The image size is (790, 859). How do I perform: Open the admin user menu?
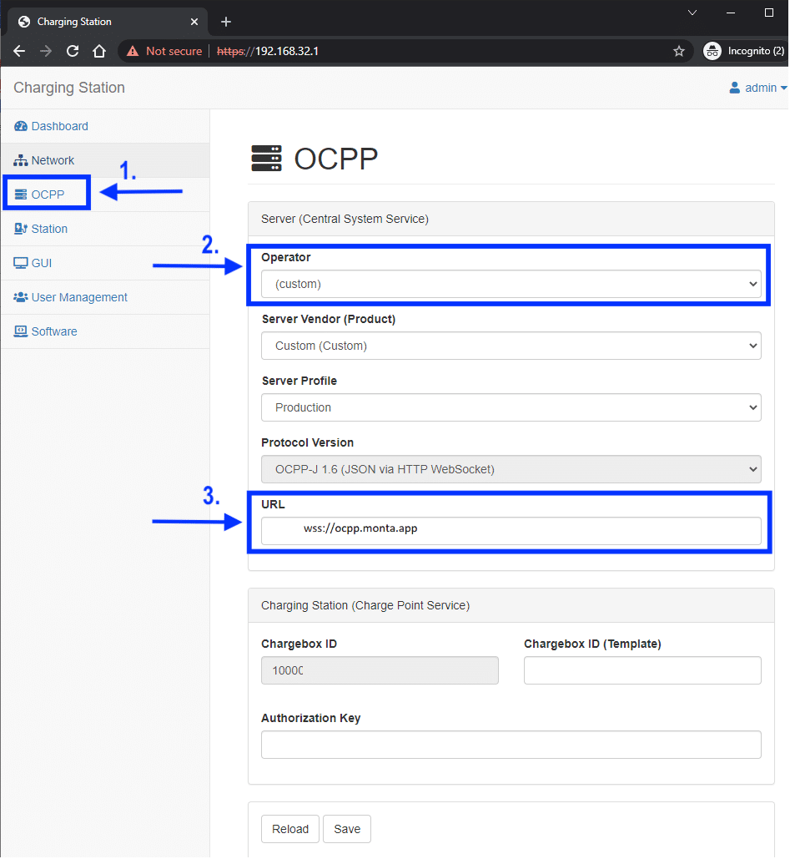click(x=757, y=88)
